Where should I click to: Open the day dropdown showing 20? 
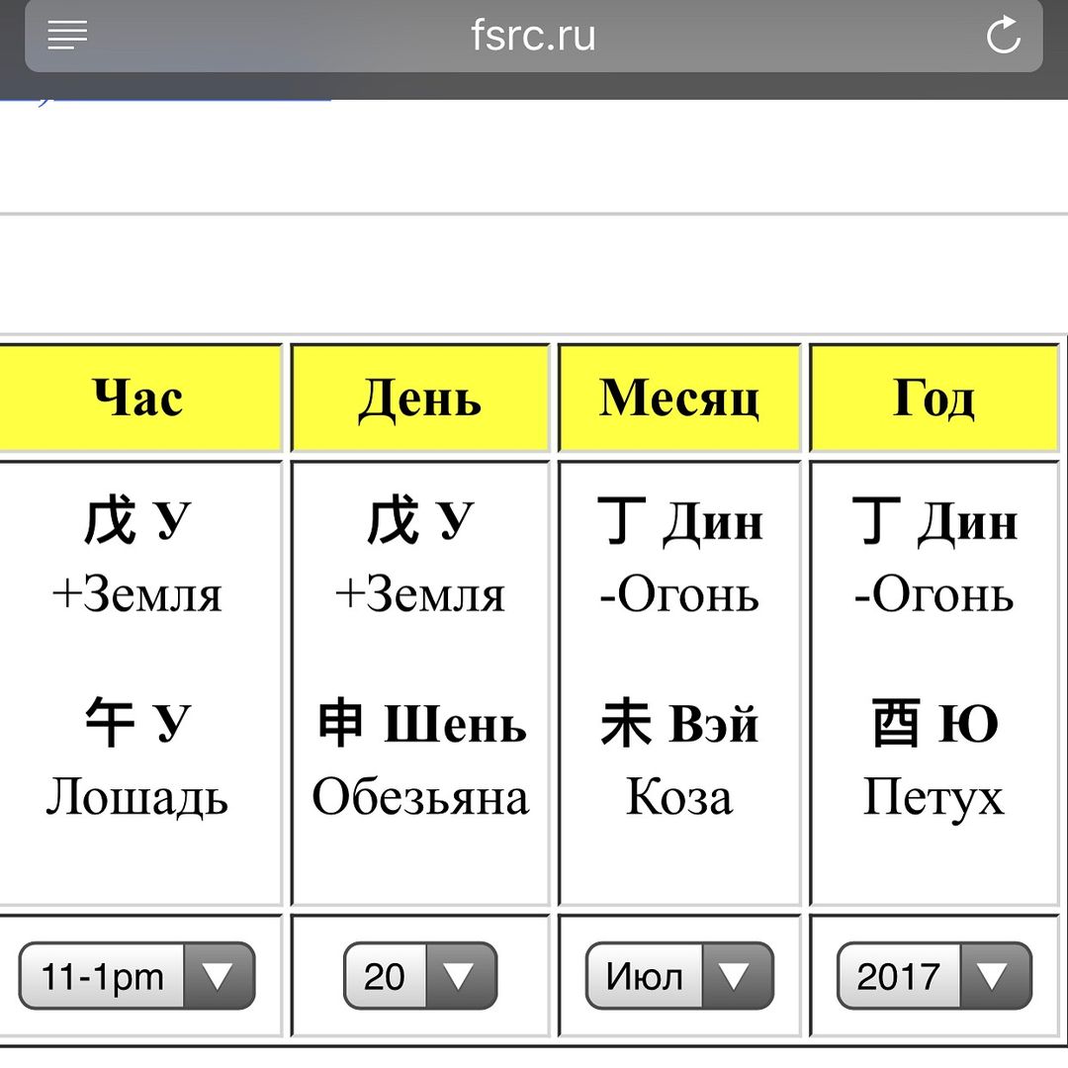(x=420, y=976)
